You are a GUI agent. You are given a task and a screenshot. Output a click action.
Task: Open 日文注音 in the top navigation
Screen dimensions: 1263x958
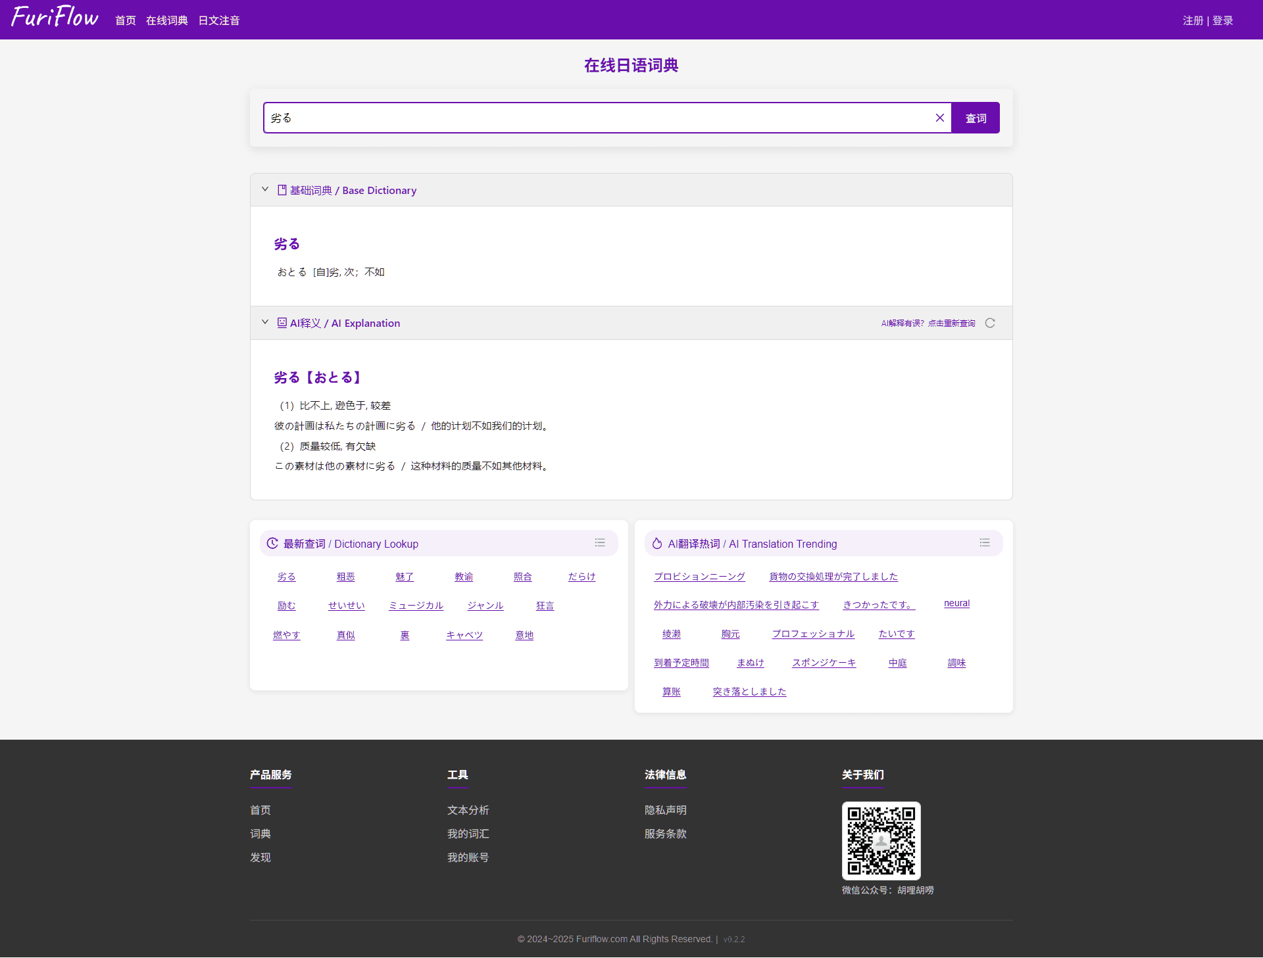219,20
